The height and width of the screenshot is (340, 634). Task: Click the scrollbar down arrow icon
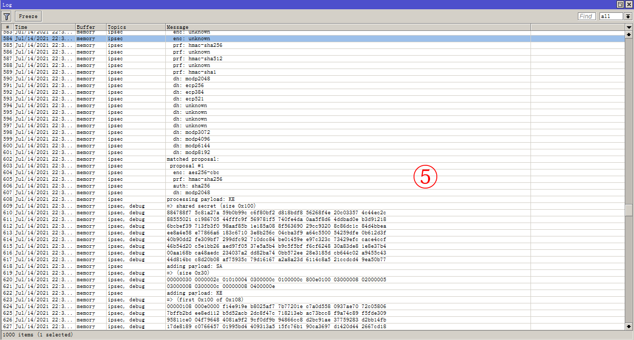pos(629,326)
